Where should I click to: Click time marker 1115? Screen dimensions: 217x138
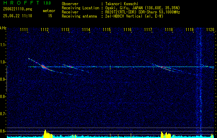107,30
